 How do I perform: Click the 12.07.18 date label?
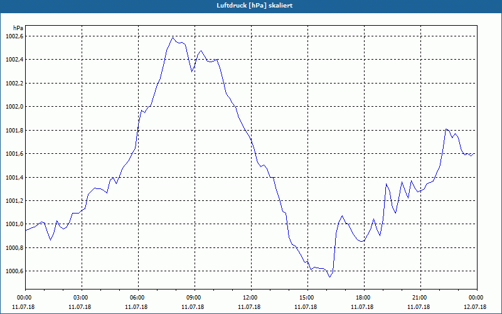(476, 307)
